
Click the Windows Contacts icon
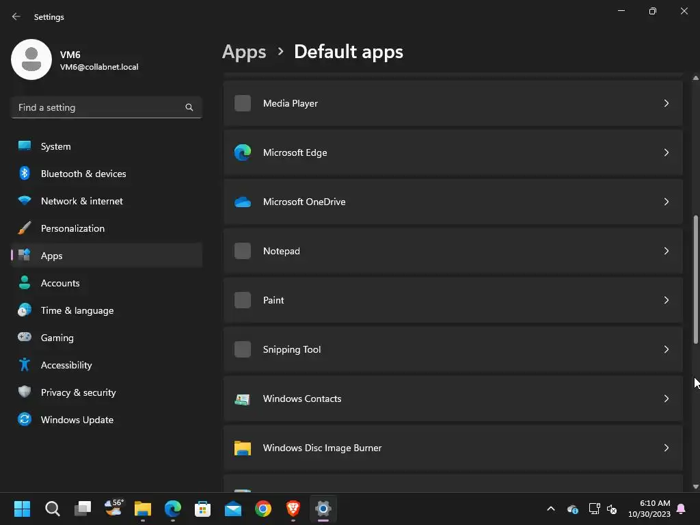coord(243,399)
